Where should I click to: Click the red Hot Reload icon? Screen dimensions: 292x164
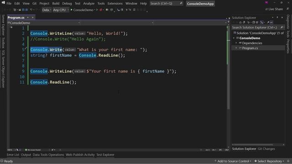coord(101,10)
